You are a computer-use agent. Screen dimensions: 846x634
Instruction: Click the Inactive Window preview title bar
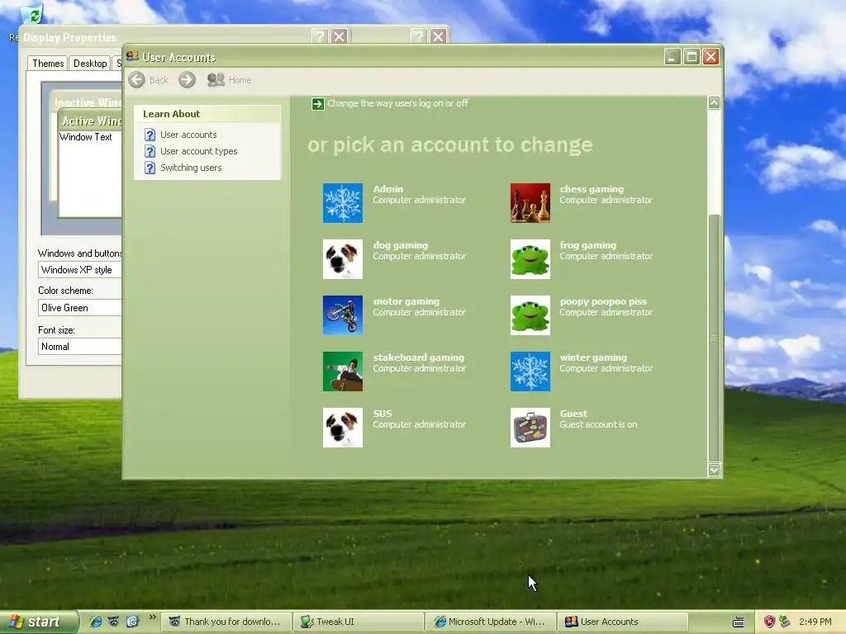(x=86, y=102)
